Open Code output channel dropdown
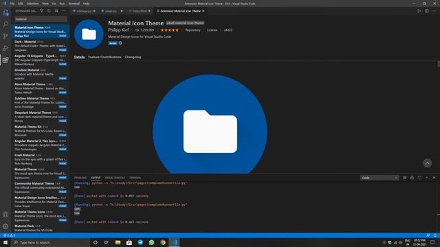 [x=379, y=178]
